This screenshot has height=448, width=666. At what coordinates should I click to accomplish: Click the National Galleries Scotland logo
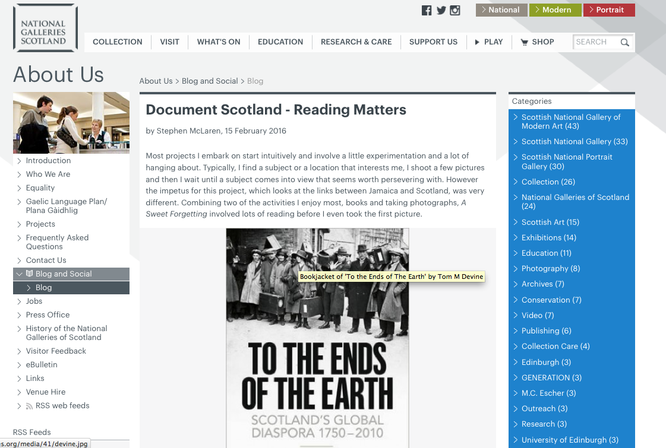[45, 28]
